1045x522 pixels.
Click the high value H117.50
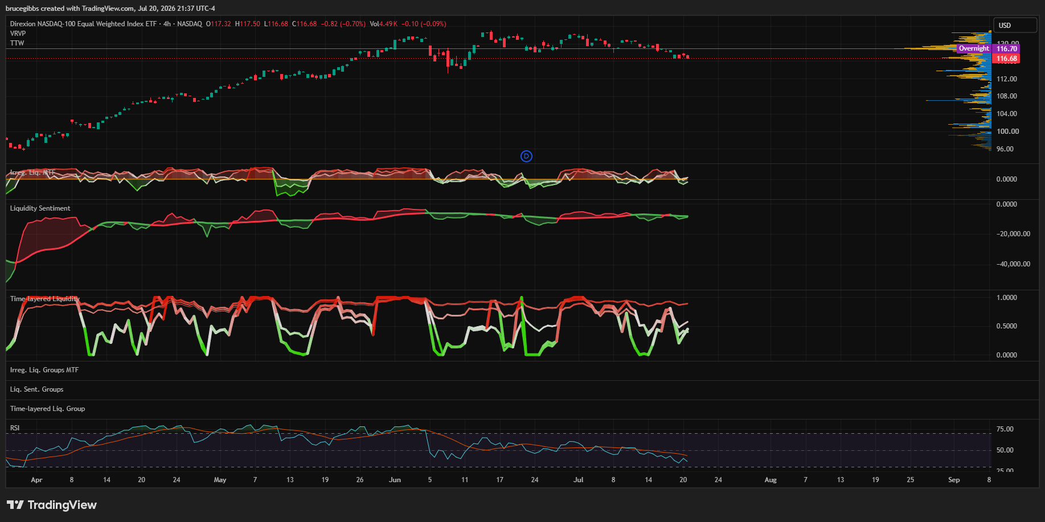(248, 24)
